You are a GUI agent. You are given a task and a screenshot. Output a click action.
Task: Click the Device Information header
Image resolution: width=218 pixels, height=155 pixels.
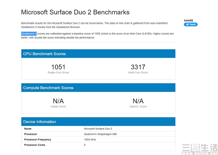(98, 122)
